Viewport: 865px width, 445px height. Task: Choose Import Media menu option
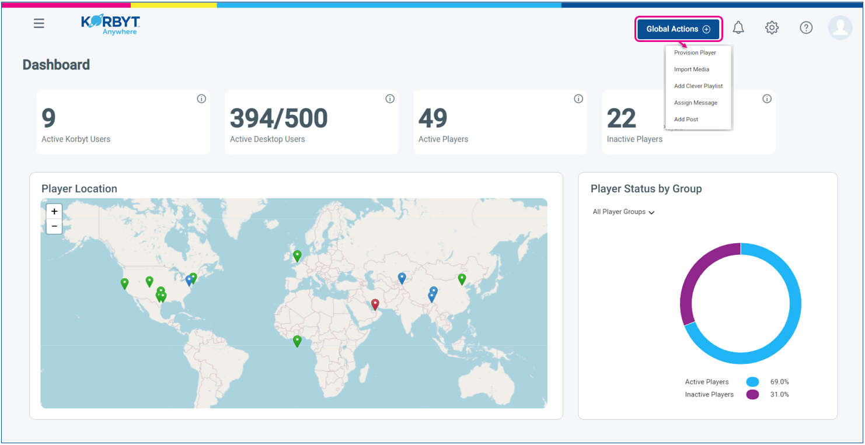[692, 69]
